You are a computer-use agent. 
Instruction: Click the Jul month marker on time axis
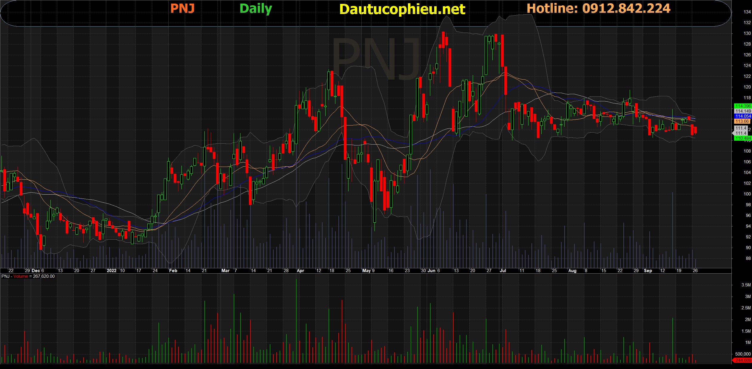point(503,271)
